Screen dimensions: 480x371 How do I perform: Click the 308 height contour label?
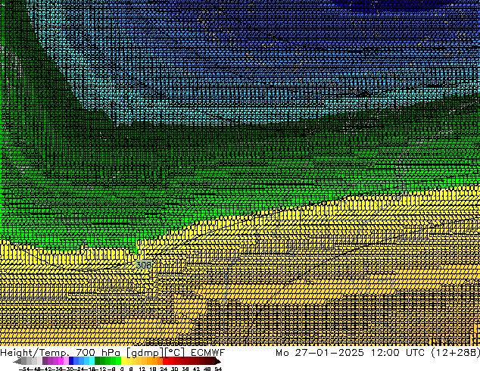pos(144,265)
